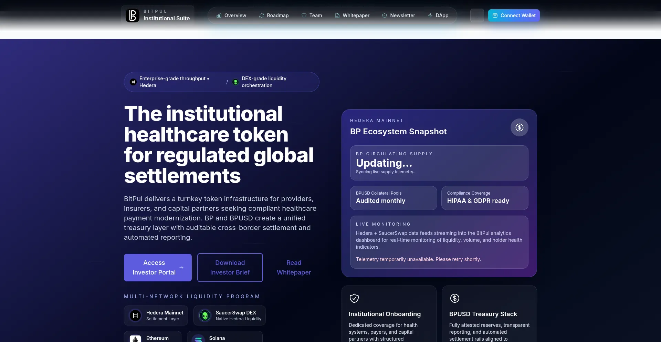Click the Hedera H icon beside Hedera Mainnet
Screen dimensions: 661x342
[x=135, y=315]
